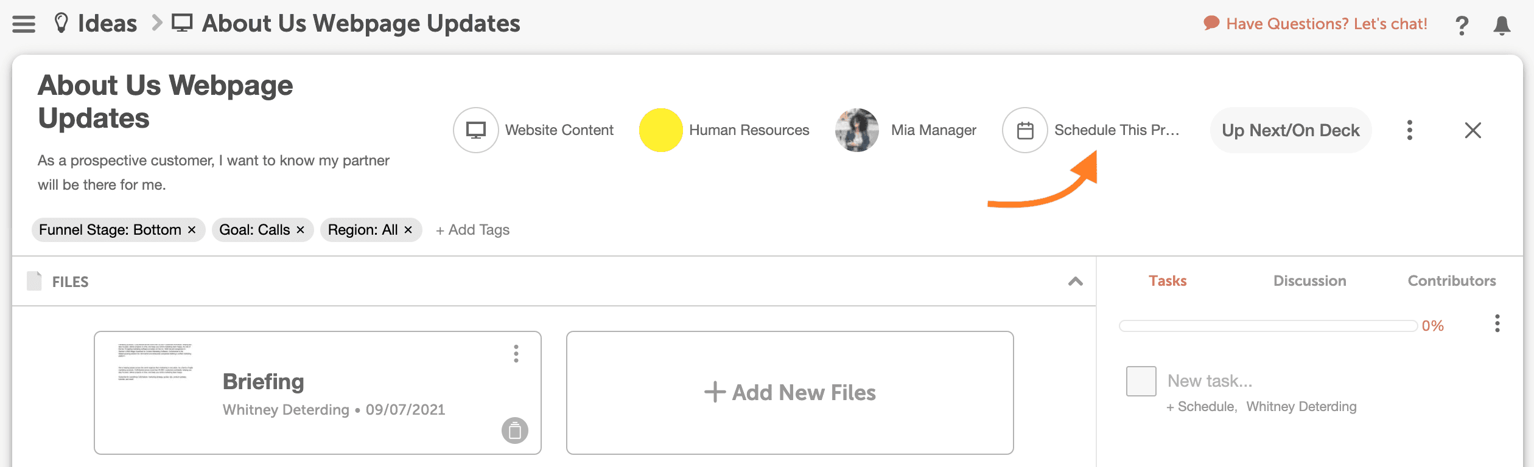The width and height of the screenshot is (1534, 467).
Task: Click the Human Resources label
Action: [x=749, y=130]
